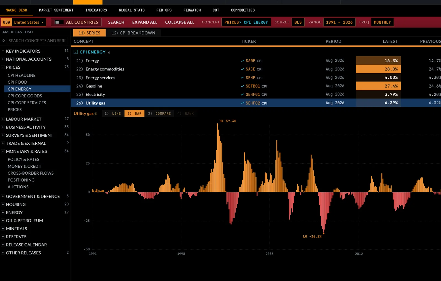Switch chart to Line view
Viewport: 441px width, 281px height.
pyautogui.click(x=113, y=113)
